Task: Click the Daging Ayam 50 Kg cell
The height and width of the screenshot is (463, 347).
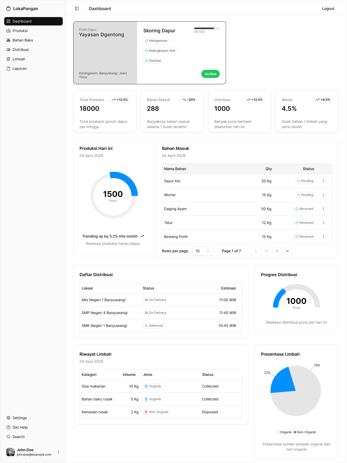Action: 266,209
